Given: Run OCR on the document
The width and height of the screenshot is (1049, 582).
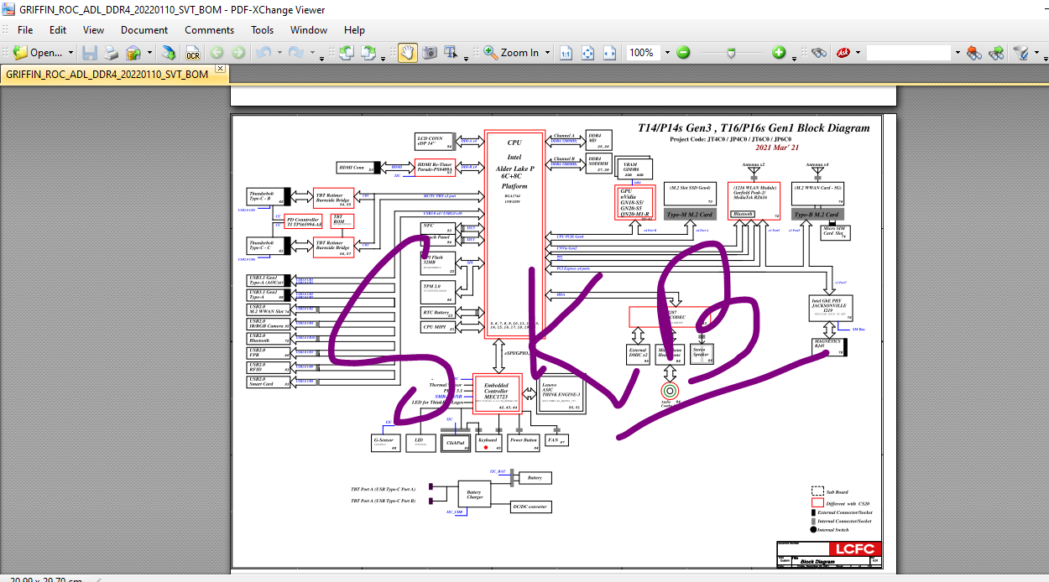Looking at the screenshot, I should click(x=193, y=53).
